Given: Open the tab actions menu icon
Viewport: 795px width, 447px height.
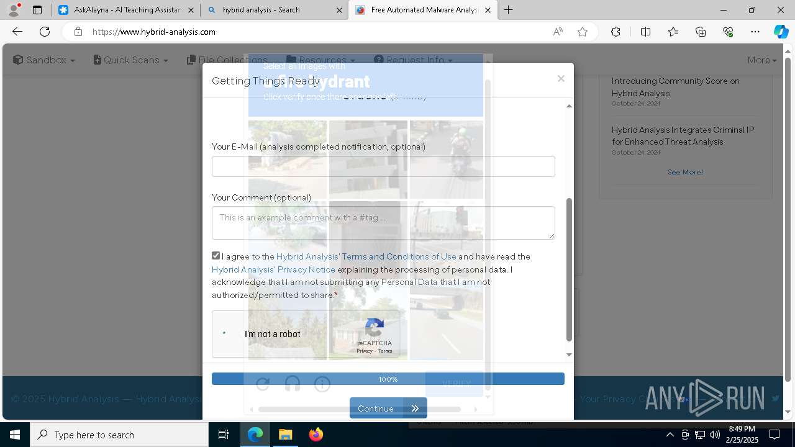Looking at the screenshot, I should click(37, 10).
